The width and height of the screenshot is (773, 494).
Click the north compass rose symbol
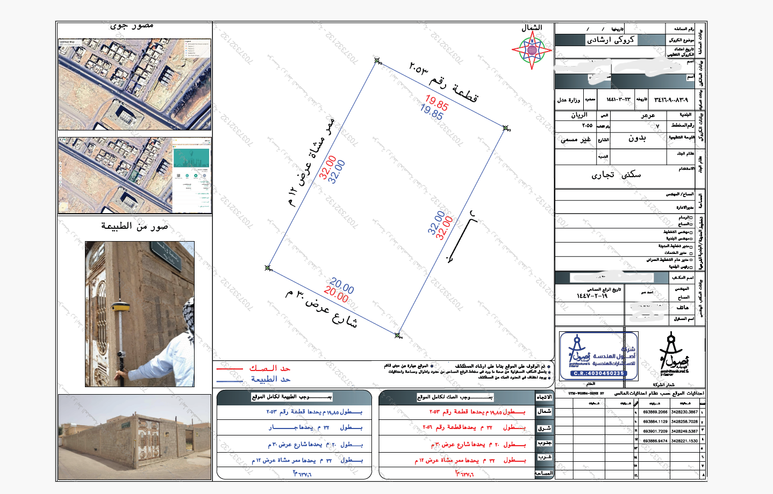[x=532, y=50]
